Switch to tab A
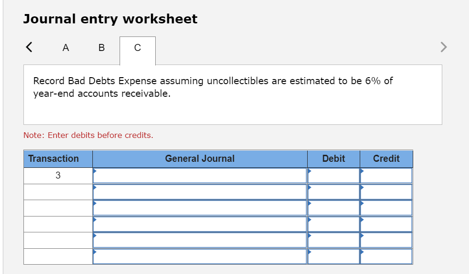The width and height of the screenshot is (469, 274). [x=66, y=48]
